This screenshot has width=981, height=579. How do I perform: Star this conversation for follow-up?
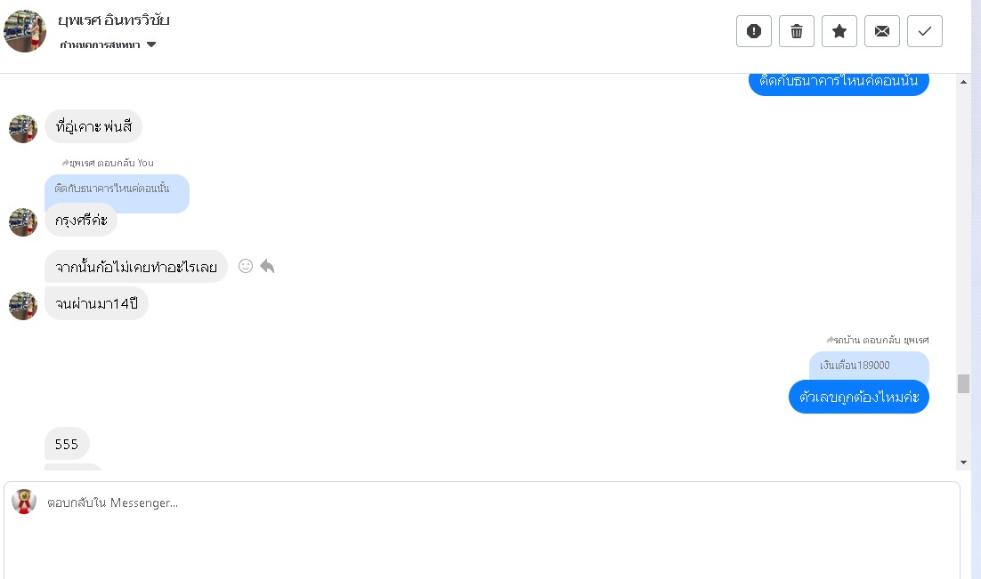pos(839,31)
